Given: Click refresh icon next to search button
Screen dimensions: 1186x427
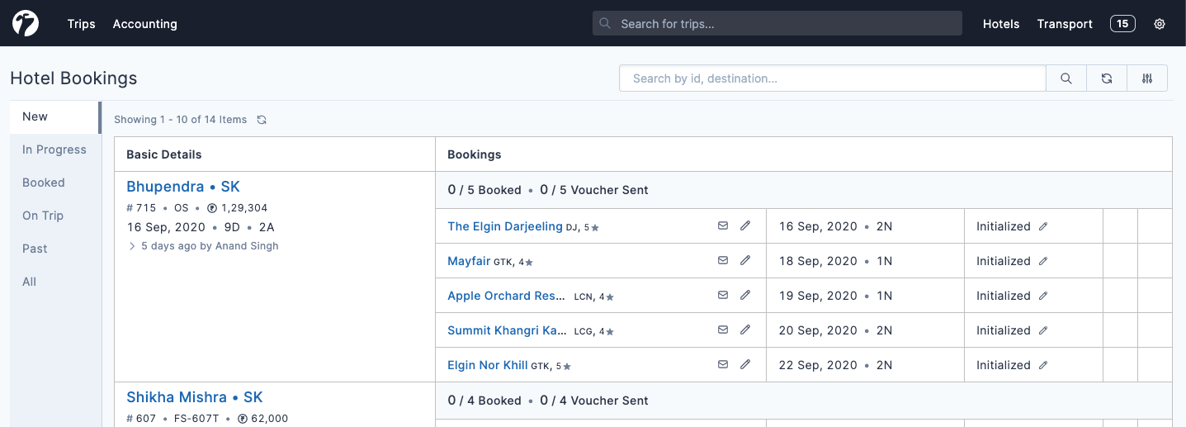Looking at the screenshot, I should (x=1107, y=78).
